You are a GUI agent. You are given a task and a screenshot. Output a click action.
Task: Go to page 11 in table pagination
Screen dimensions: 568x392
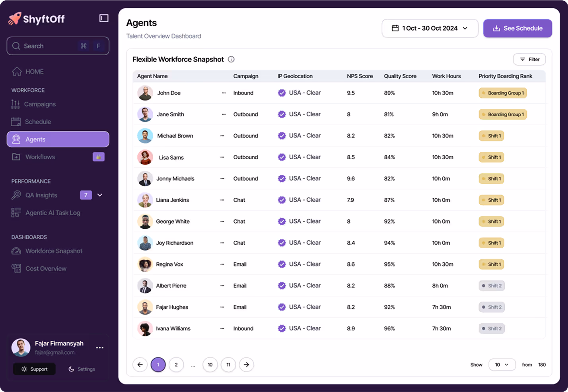[228, 365]
